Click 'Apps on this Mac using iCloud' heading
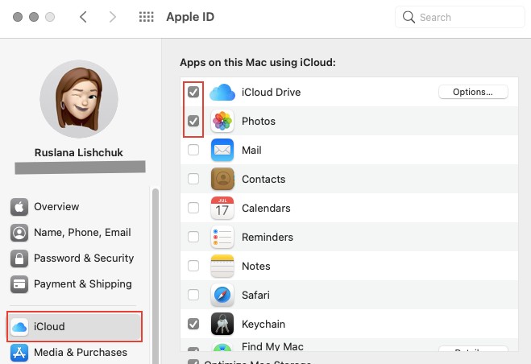This screenshot has height=364, width=531. 258,63
